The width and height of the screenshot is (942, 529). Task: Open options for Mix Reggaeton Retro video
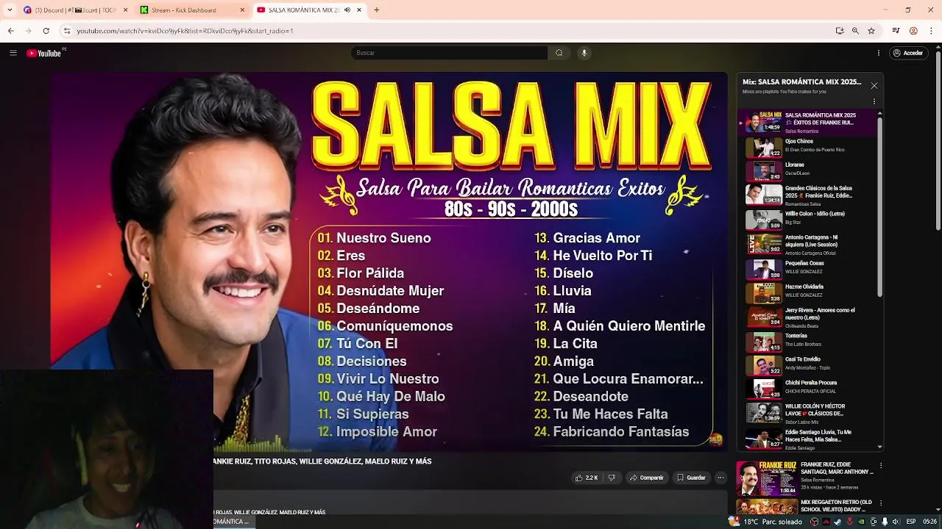(880, 503)
